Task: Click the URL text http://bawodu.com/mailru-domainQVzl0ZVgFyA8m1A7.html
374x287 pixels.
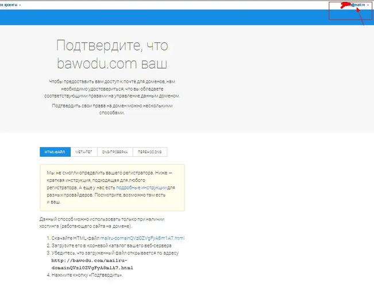Action: click(x=92, y=264)
